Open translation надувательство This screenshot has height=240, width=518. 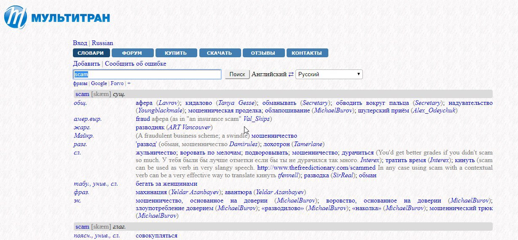tap(470, 103)
